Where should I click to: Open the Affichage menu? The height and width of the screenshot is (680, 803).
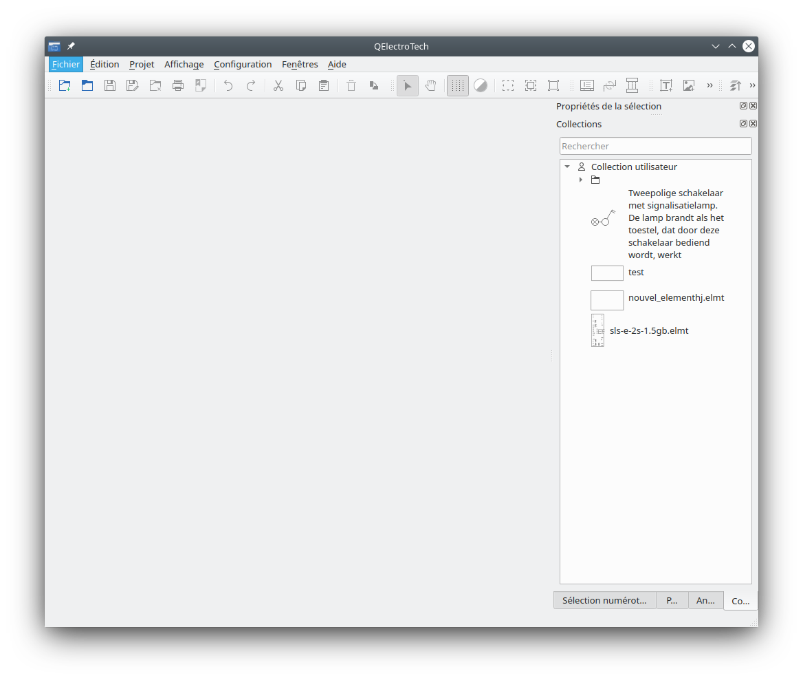[184, 64]
